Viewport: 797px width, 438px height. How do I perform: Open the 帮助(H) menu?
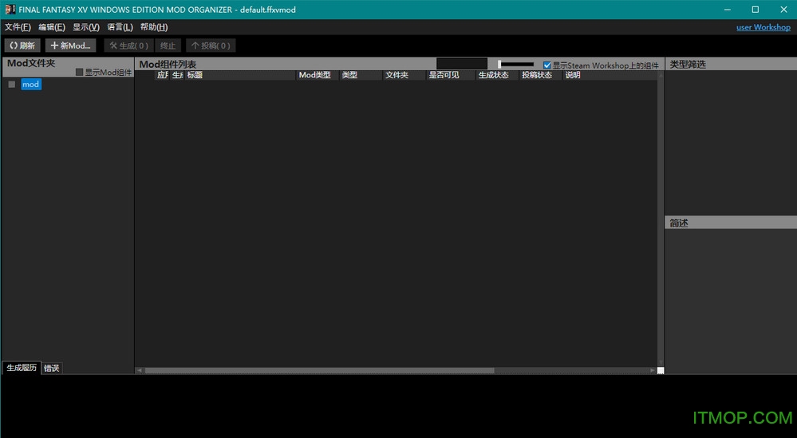click(x=154, y=27)
